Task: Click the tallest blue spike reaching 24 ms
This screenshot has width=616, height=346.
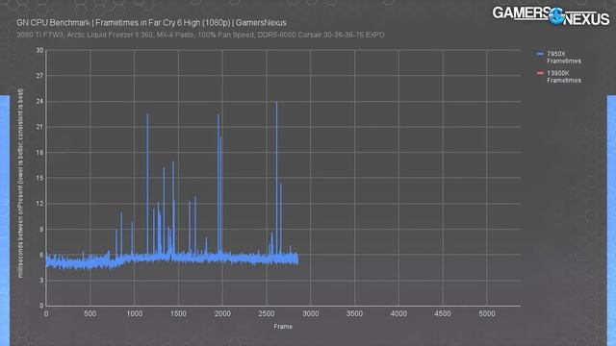Action: pyautogui.click(x=276, y=177)
